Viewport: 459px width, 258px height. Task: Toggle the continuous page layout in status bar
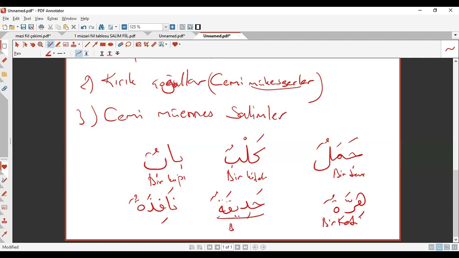tap(439, 247)
